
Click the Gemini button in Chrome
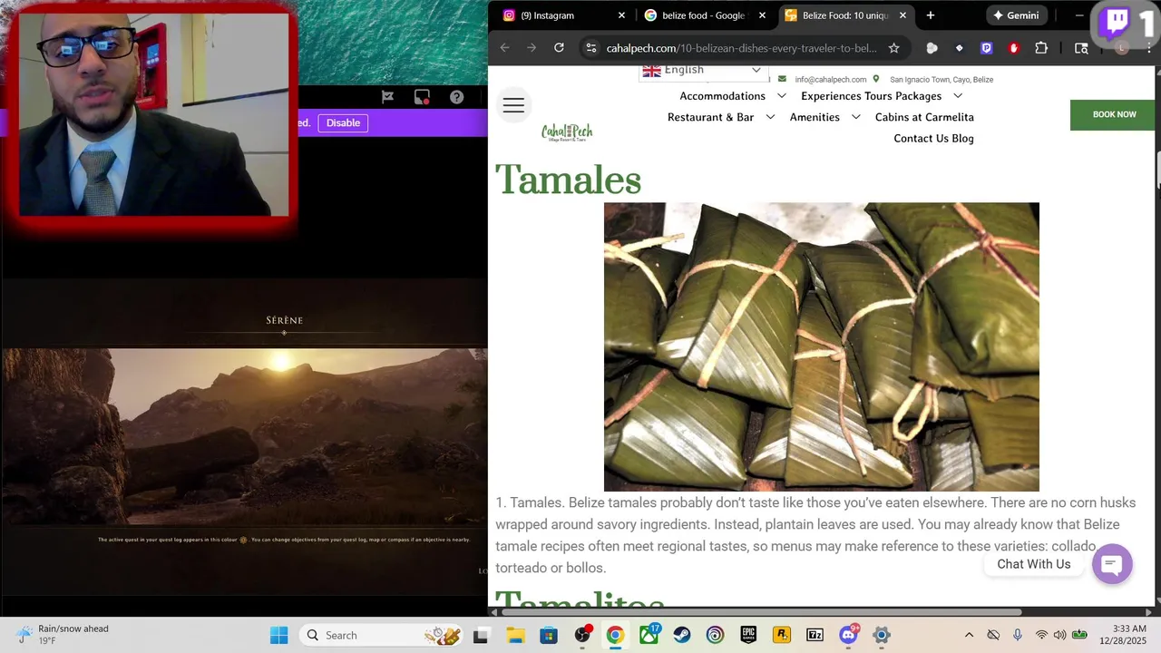[x=1016, y=15]
